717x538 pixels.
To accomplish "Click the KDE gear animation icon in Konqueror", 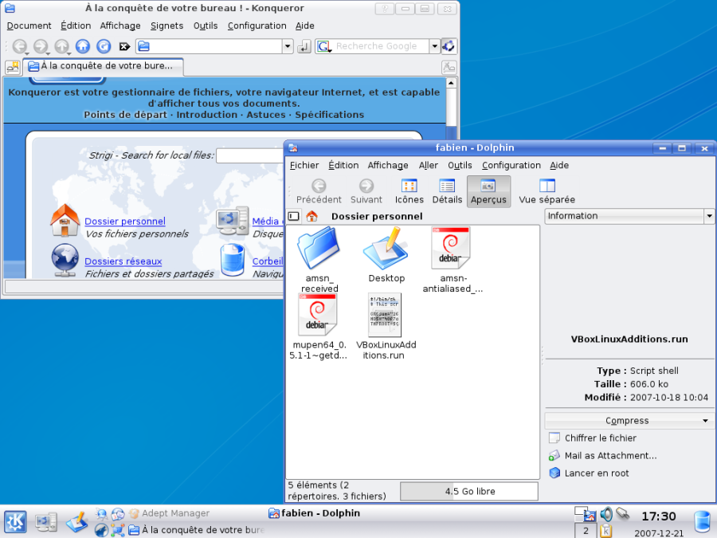I will point(449,45).
